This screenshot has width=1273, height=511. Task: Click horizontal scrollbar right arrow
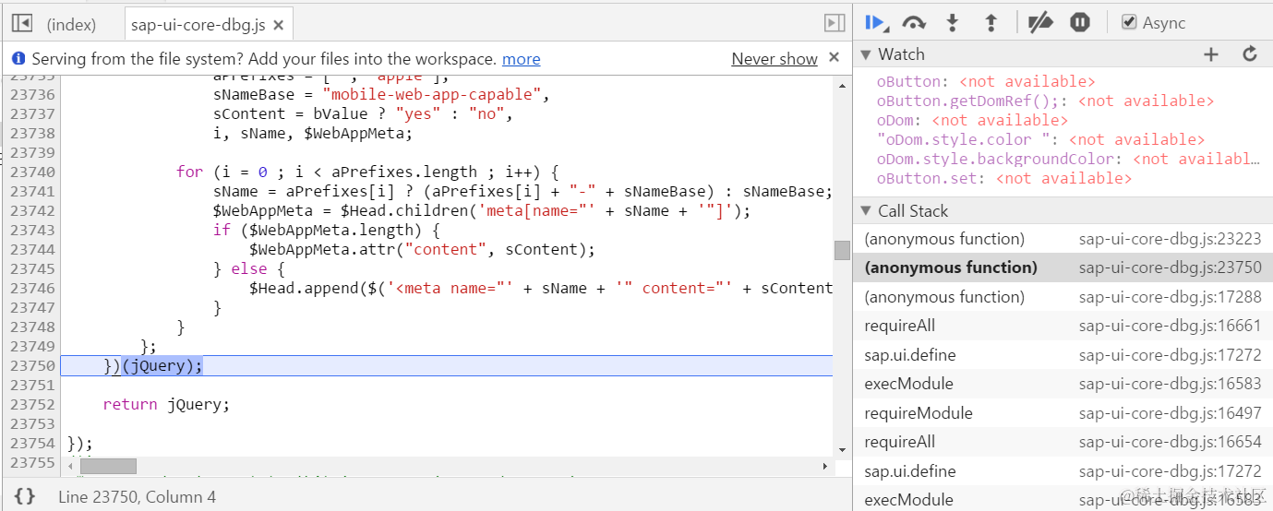click(826, 467)
